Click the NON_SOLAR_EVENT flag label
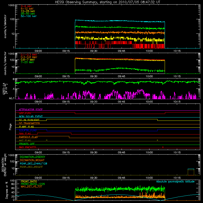The width and height of the screenshot is (203, 203). coord(31,116)
